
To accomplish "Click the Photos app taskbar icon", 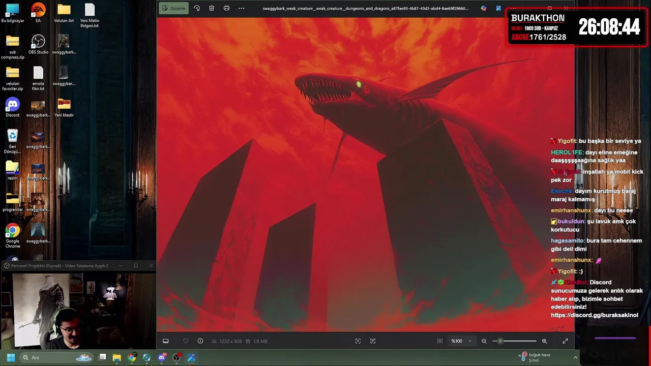I will coord(191,357).
